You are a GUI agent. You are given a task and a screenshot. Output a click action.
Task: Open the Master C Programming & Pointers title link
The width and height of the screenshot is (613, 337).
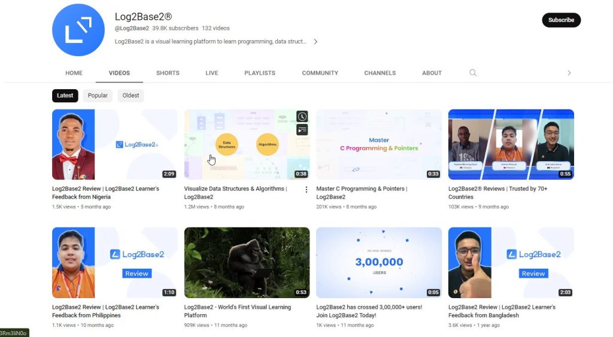(361, 189)
